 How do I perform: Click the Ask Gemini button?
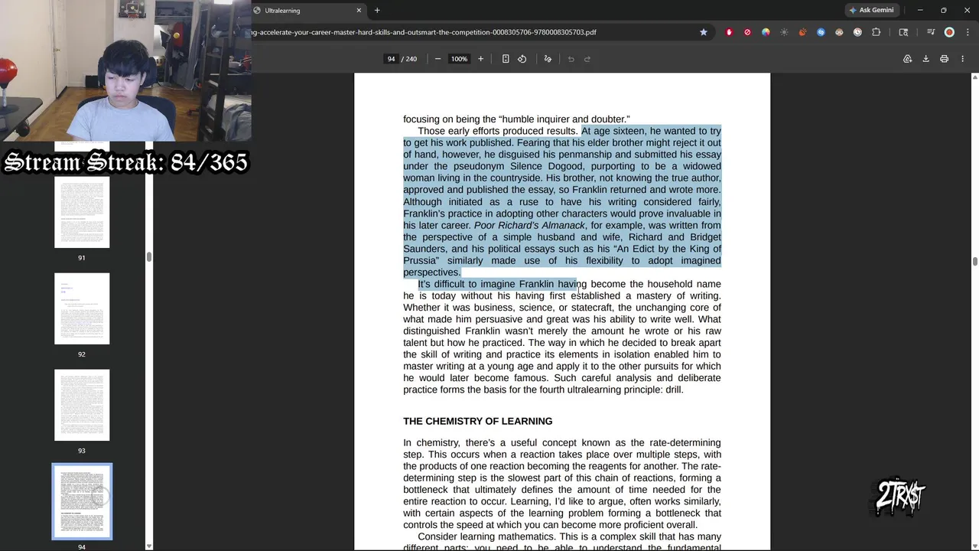point(871,10)
